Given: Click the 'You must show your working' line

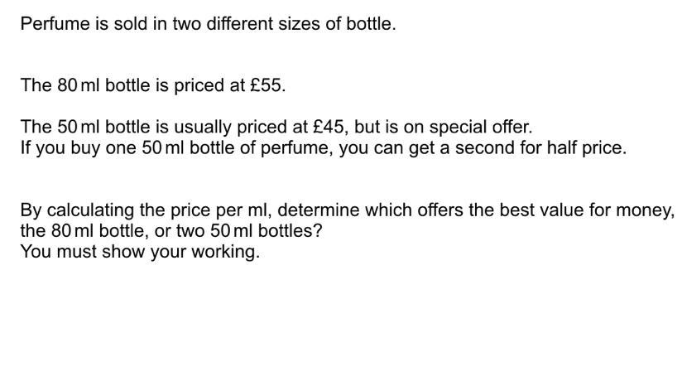Looking at the screenshot, I should pos(140,252).
